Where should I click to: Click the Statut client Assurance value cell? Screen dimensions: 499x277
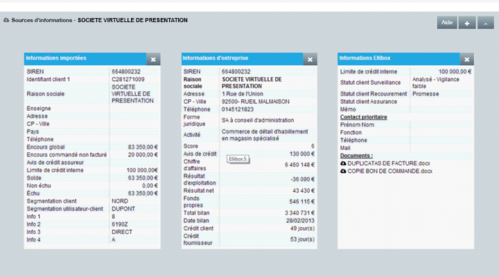(x=441, y=102)
